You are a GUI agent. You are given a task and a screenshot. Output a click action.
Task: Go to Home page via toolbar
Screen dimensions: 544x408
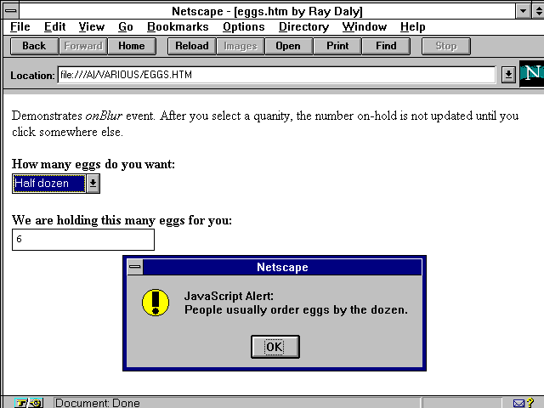click(132, 46)
